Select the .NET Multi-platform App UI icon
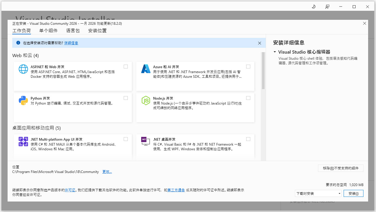 click(x=23, y=142)
